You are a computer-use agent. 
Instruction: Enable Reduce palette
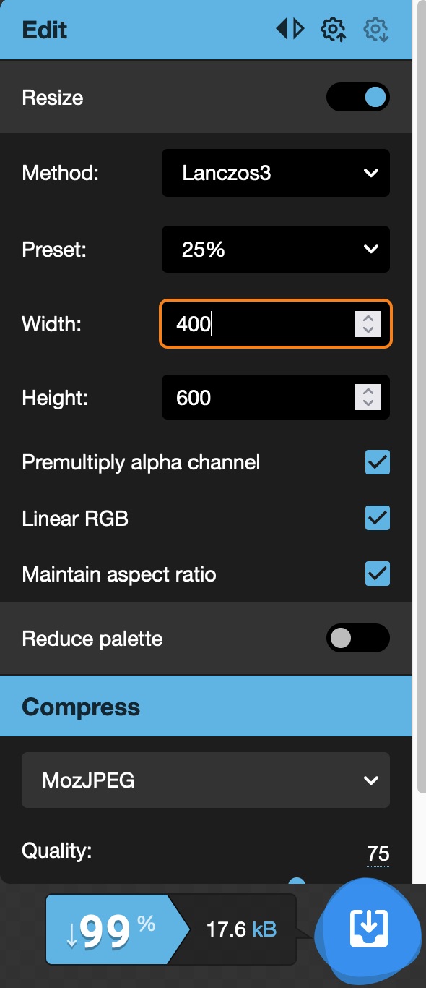(357, 638)
